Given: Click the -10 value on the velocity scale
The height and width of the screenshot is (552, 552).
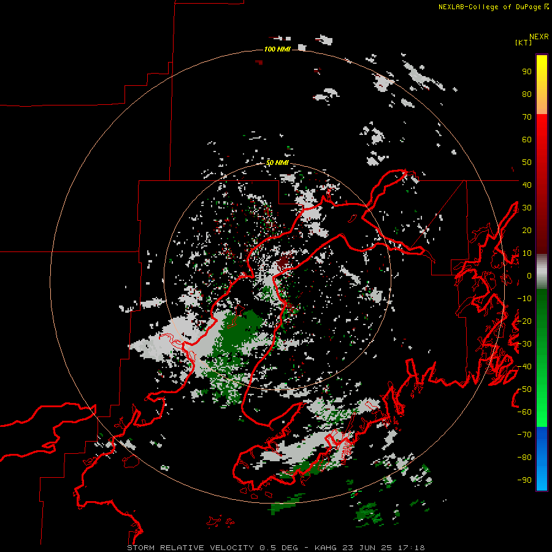Looking at the screenshot, I should 524,299.
